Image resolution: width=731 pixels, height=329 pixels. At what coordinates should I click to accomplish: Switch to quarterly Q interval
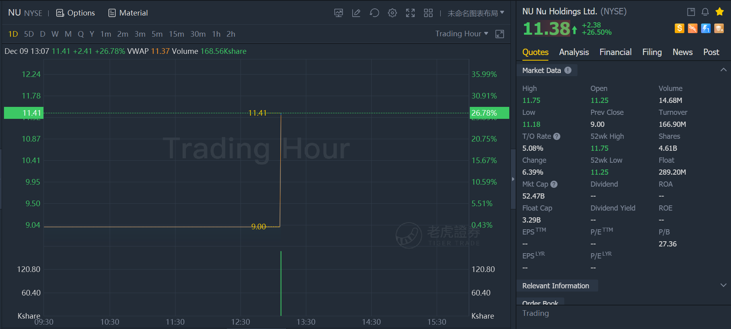(x=81, y=34)
